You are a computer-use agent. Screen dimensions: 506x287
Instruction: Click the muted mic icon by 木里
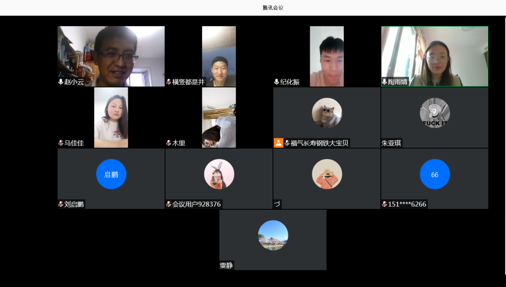pos(168,143)
